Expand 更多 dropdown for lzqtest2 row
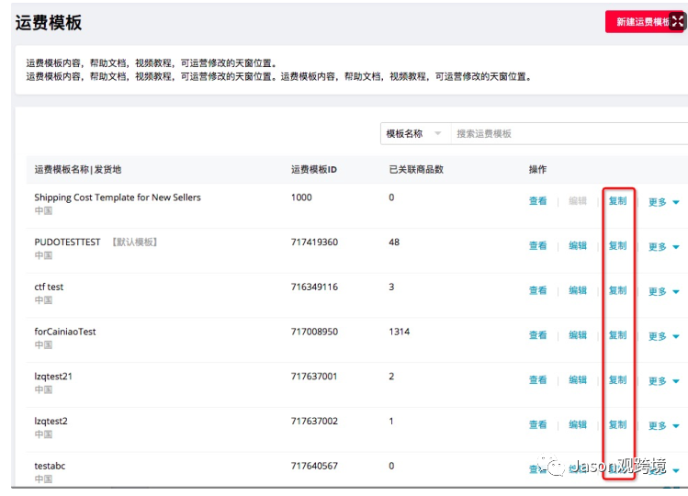 (x=664, y=426)
